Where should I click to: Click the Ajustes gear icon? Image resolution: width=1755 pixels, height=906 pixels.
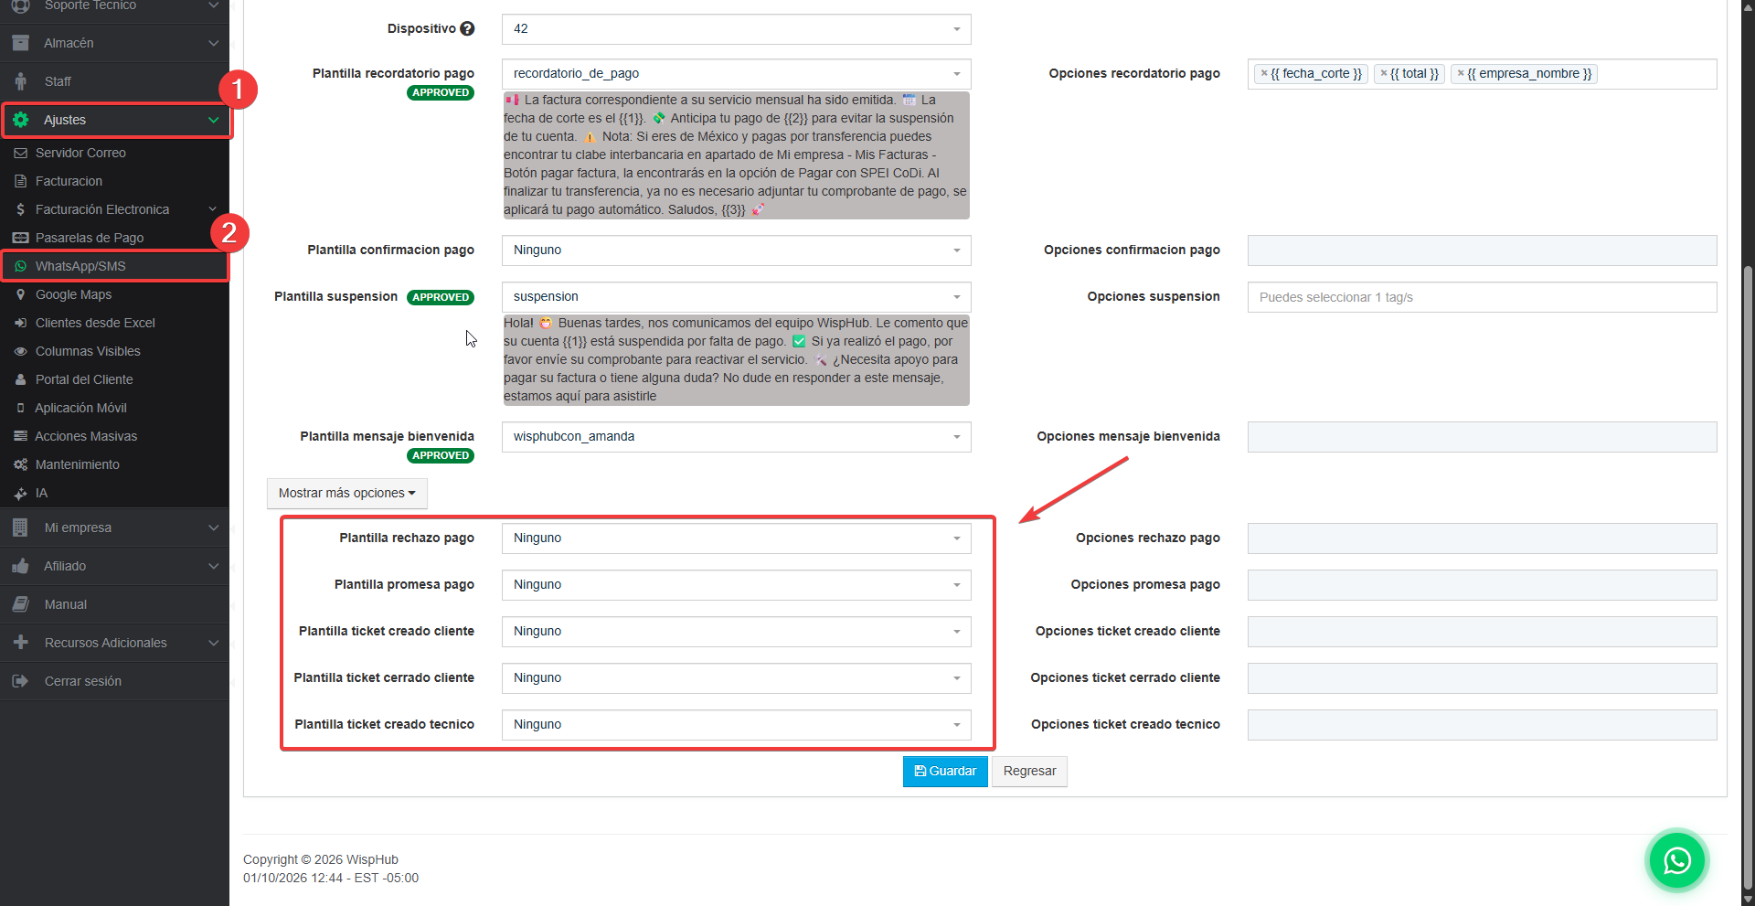pos(21,120)
